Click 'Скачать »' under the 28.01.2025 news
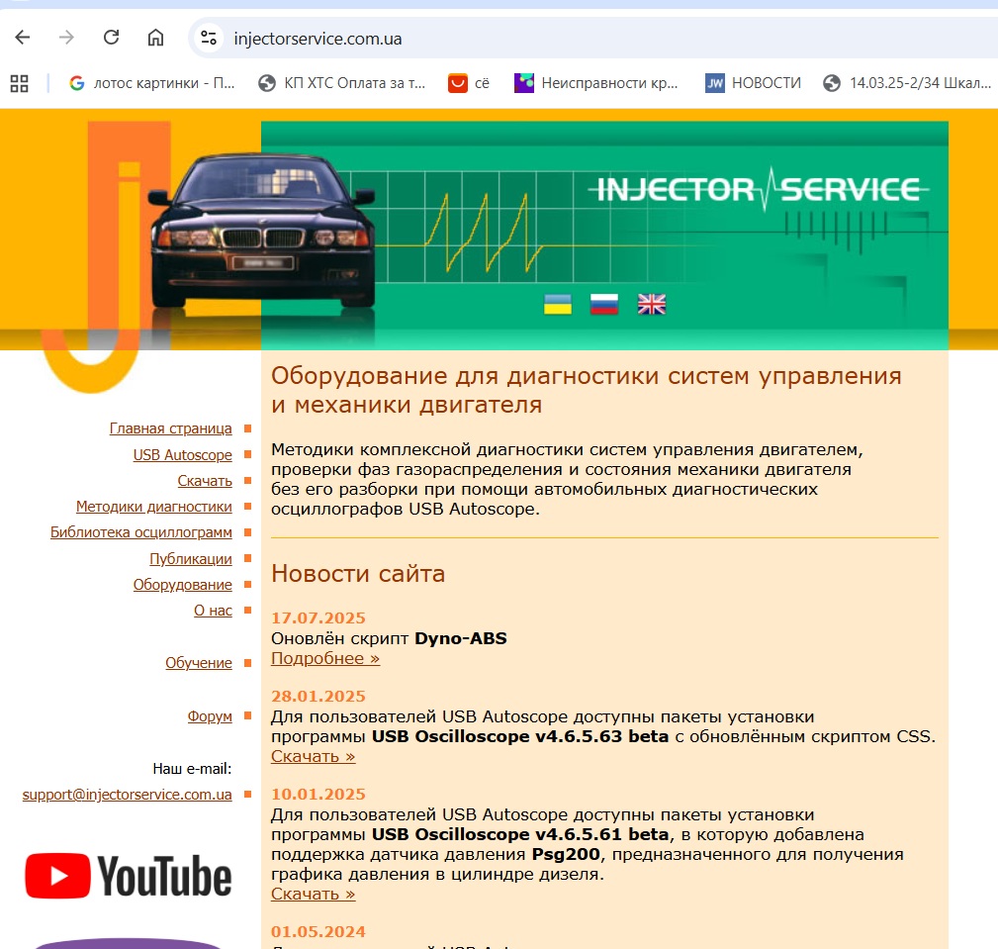The height and width of the screenshot is (949, 998). (313, 756)
